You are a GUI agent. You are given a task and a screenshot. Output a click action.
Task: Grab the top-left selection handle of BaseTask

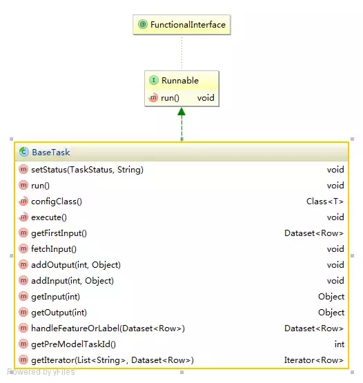point(11,139)
